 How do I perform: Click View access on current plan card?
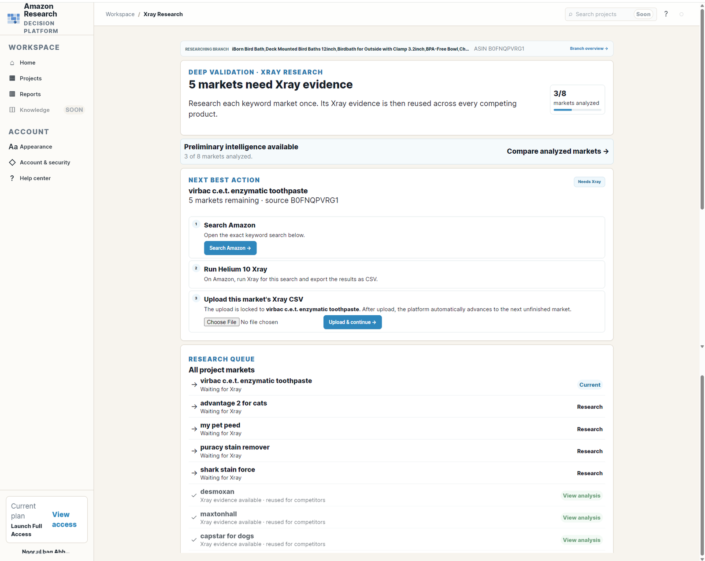point(64,520)
